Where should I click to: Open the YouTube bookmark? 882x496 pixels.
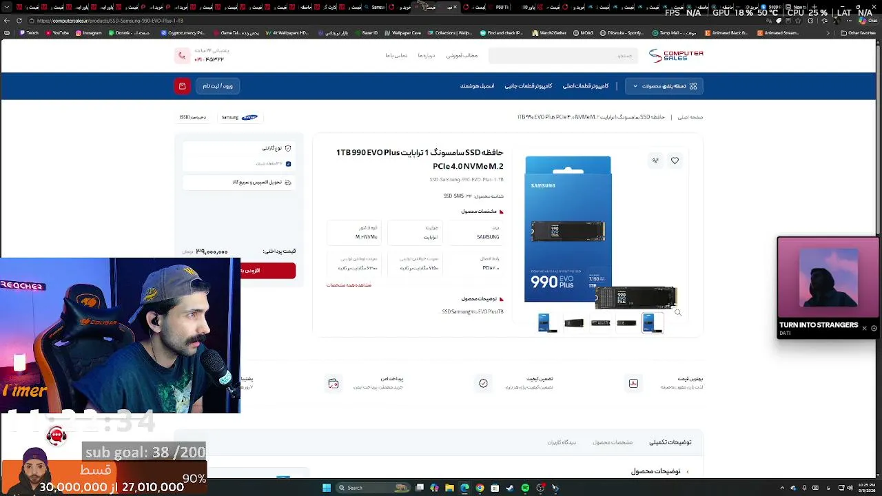tap(57, 32)
